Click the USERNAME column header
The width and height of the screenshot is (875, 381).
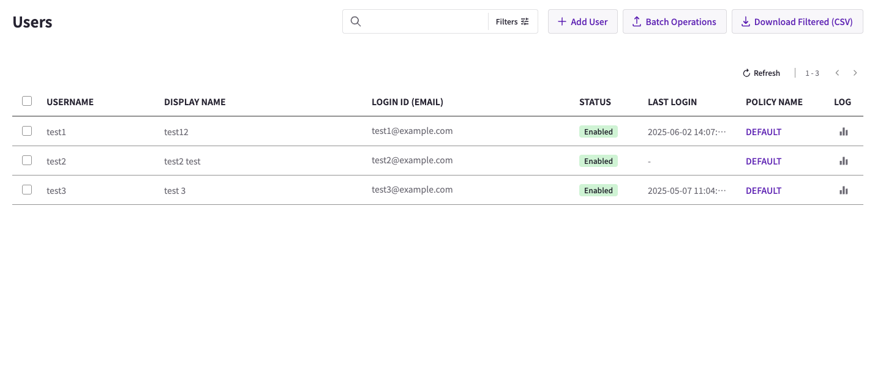tap(70, 102)
